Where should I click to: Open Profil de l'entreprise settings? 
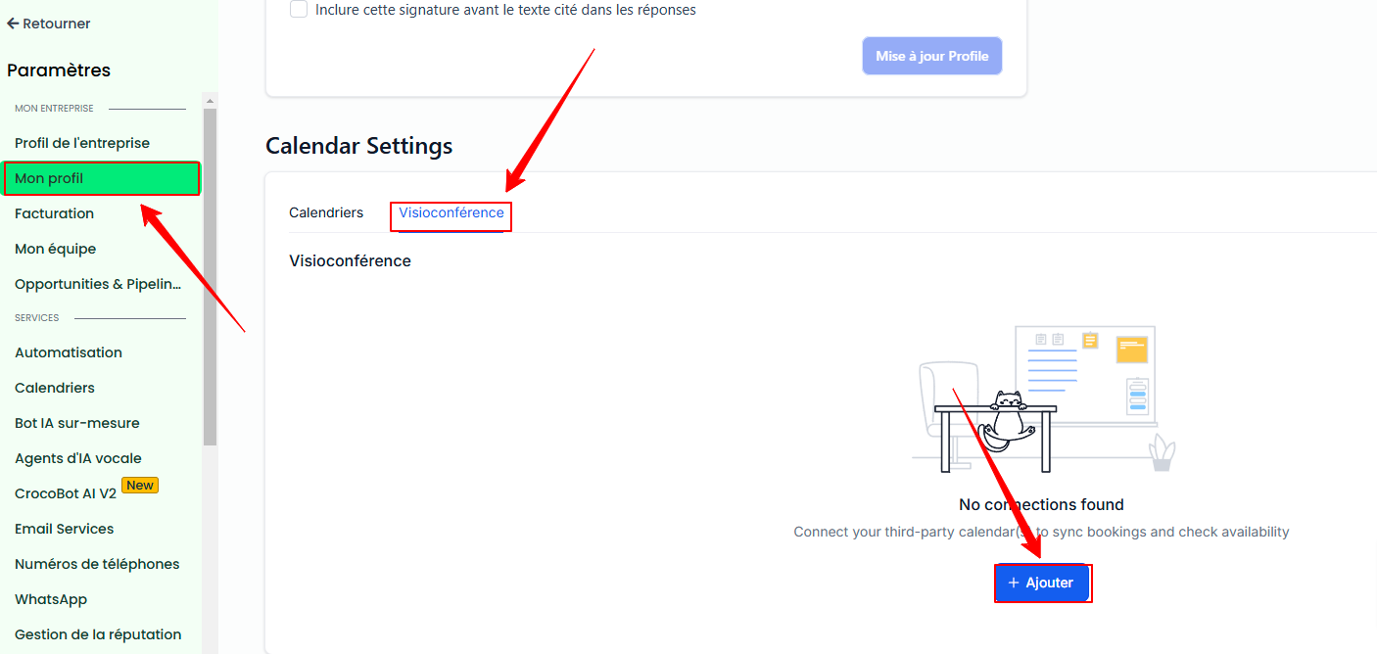(82, 143)
